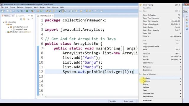Open the Window menu
Viewport: 189px width, 106px height.
click(x=55, y=7)
